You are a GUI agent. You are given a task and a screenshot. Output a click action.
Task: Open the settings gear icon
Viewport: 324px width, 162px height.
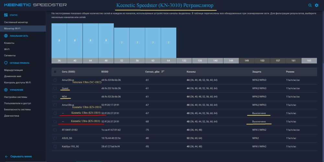pos(317,5)
